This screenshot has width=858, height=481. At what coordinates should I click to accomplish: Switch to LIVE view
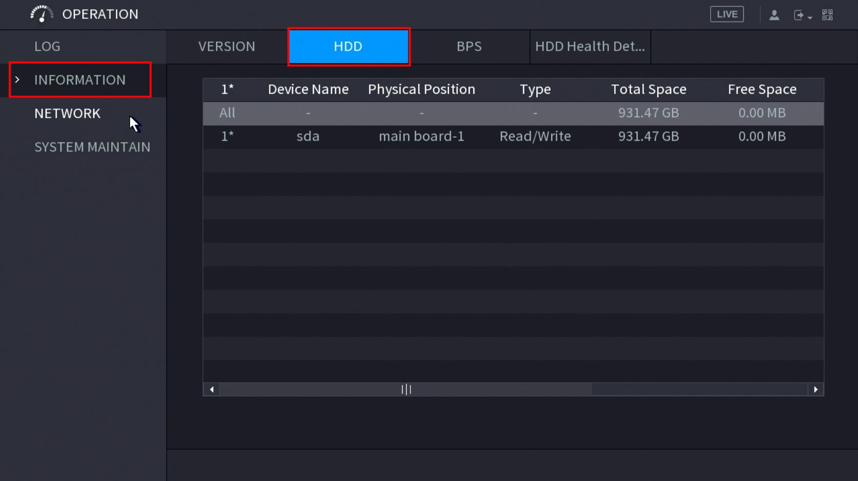726,14
